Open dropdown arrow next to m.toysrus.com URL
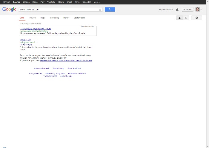 click(x=36, y=42)
